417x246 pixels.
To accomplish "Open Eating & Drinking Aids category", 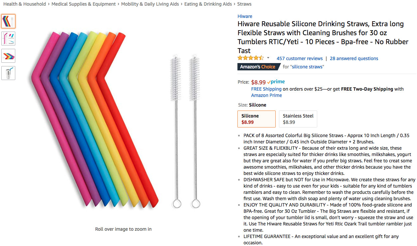I will click(x=208, y=4).
